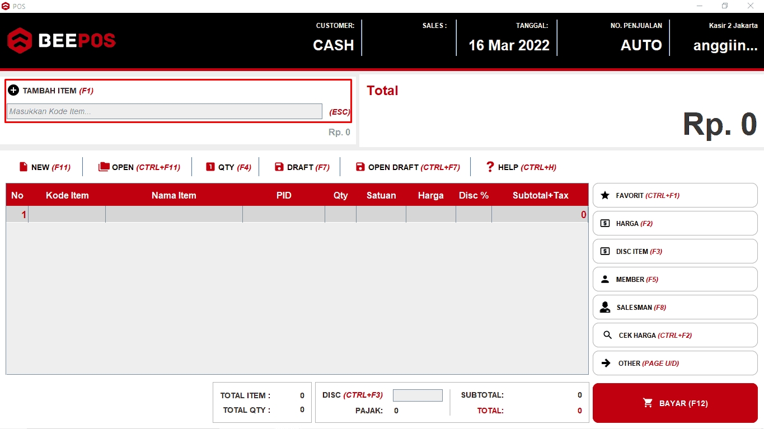
Task: Click the Open Draft disk icon
Action: (360, 167)
